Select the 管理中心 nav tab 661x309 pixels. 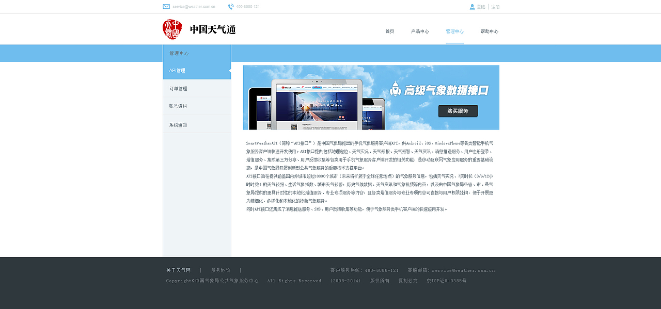454,31
